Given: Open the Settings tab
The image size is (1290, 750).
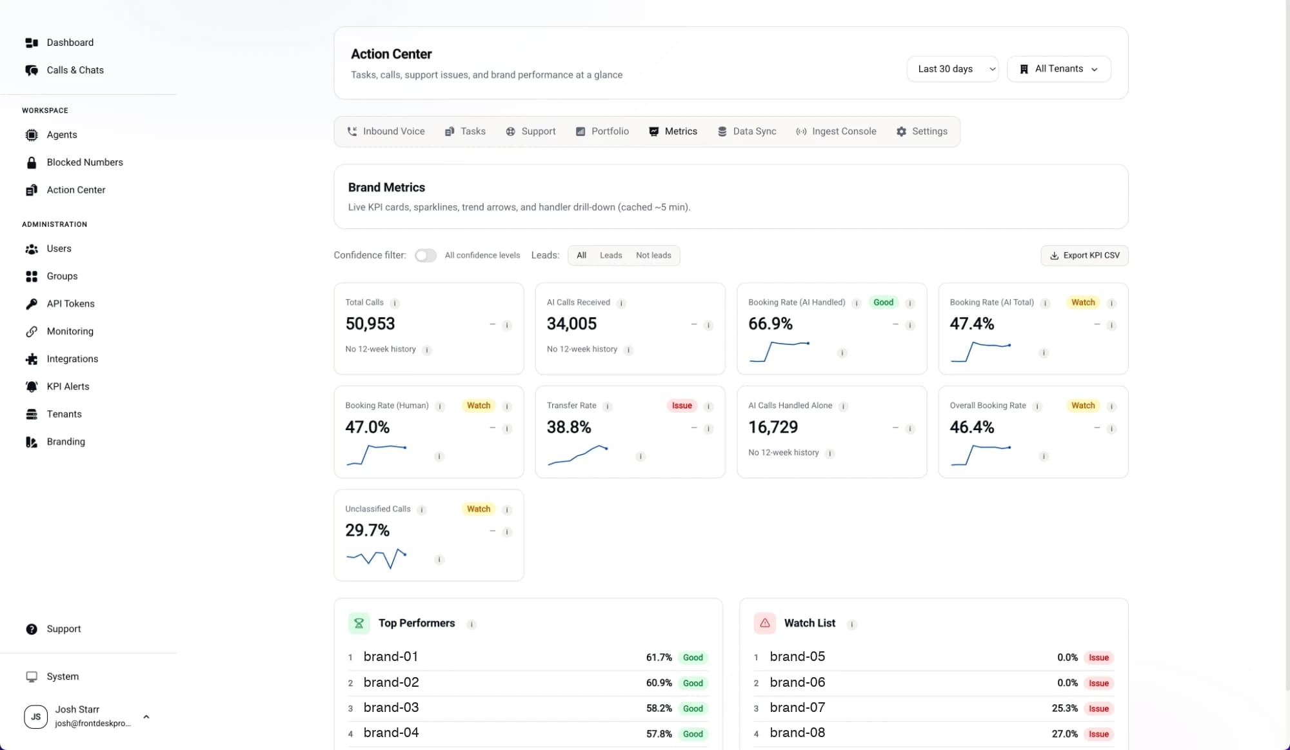Looking at the screenshot, I should point(922,132).
